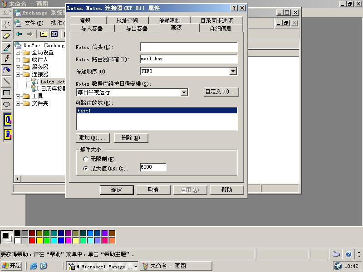Click the keyboard icon on the language bar
363x272 pixels.
(x=336, y=254)
